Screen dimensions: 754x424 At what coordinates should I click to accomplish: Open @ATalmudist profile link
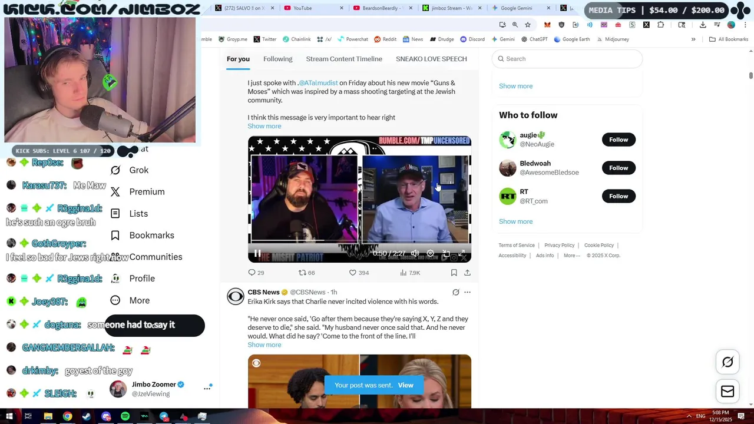point(318,83)
